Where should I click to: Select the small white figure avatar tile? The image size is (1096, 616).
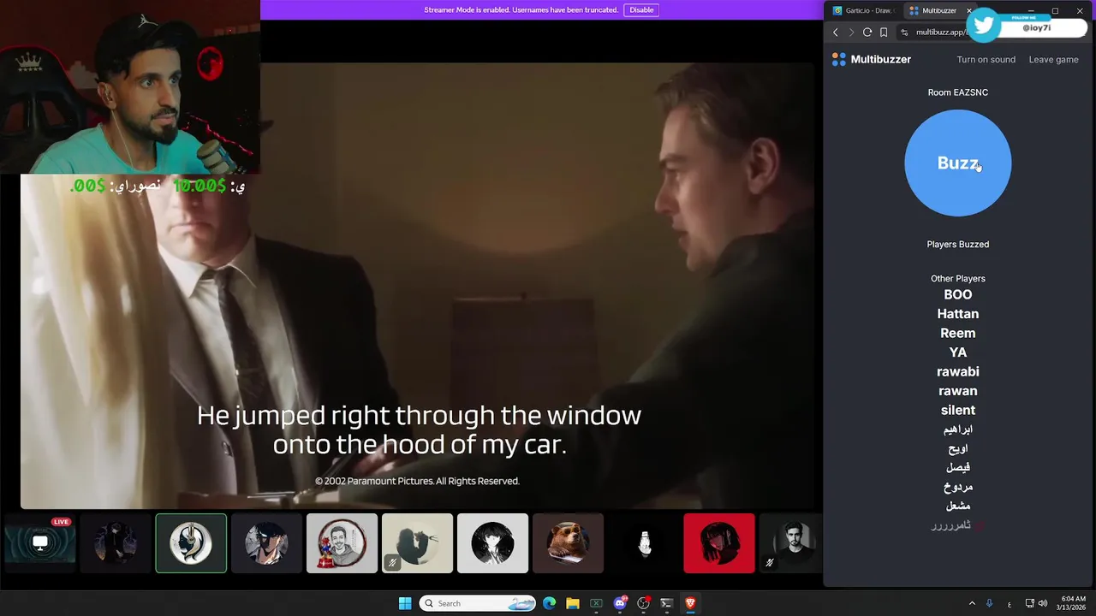point(644,543)
